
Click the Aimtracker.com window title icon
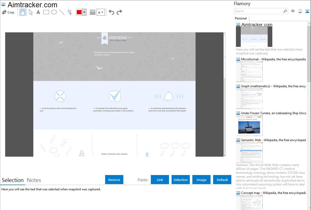(3, 5)
